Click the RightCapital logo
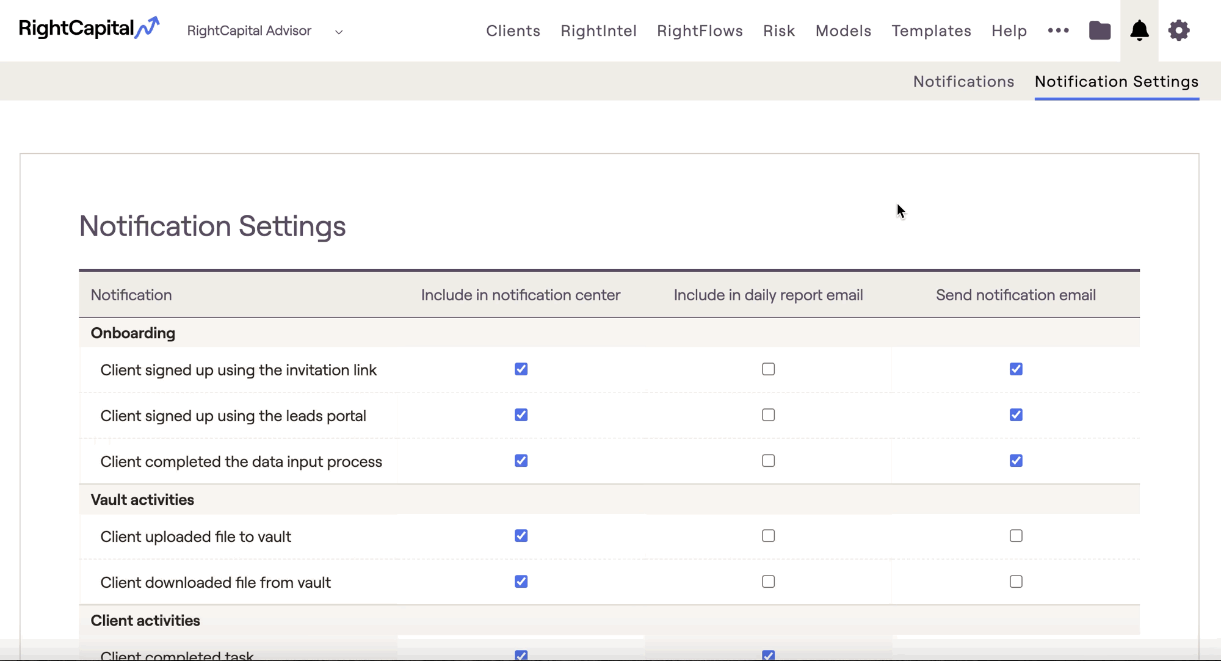This screenshot has width=1221, height=661. point(89,28)
